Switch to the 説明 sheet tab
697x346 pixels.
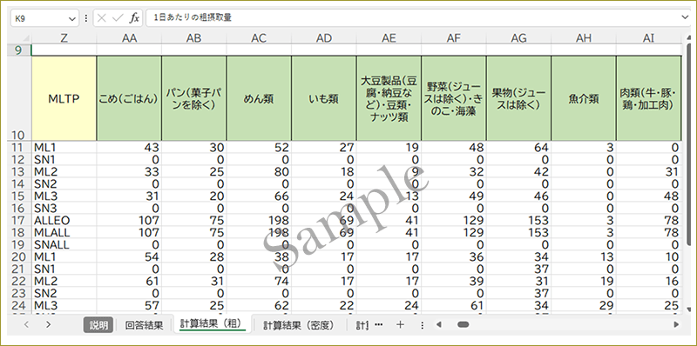tap(98, 325)
